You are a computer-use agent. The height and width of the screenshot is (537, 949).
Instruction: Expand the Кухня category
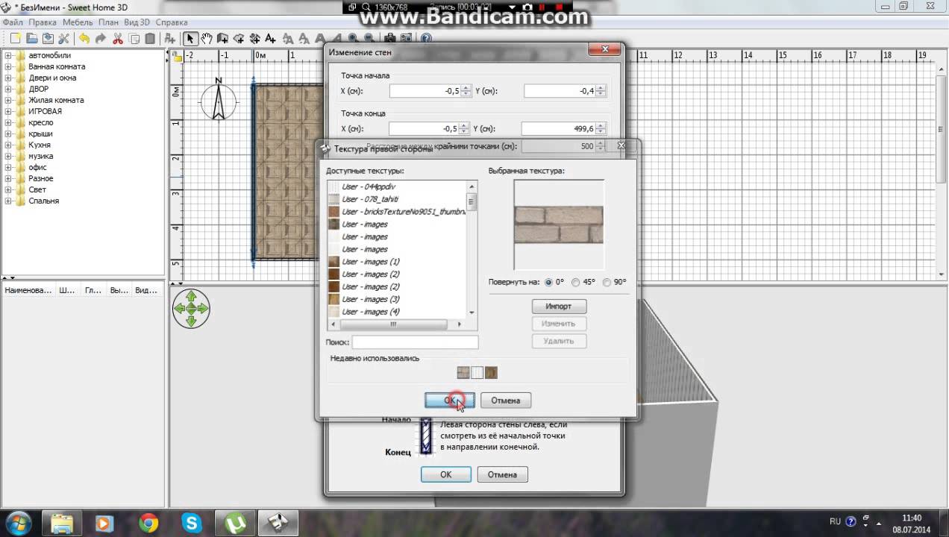pos(8,145)
